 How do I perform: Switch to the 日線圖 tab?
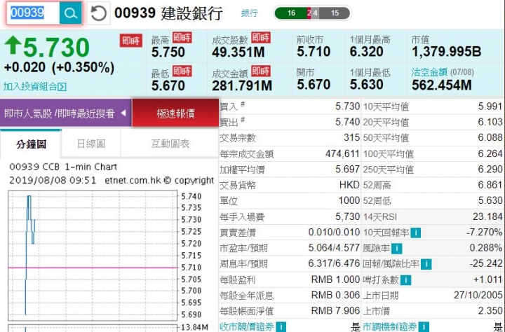point(90,144)
